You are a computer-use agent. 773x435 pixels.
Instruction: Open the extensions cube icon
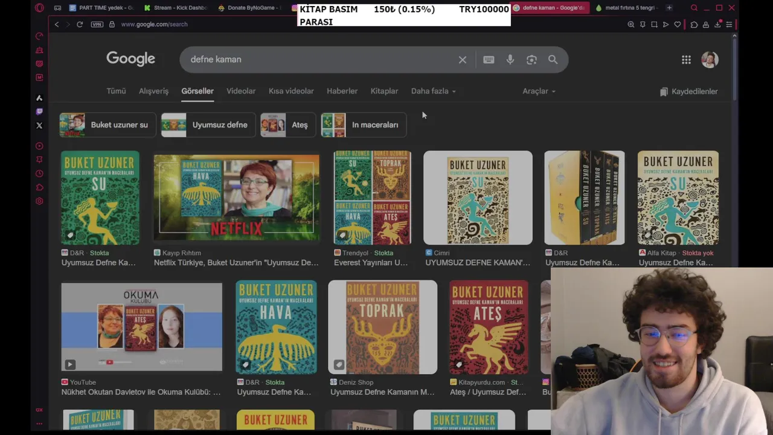pos(694,24)
